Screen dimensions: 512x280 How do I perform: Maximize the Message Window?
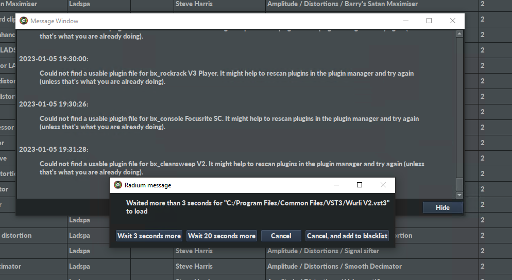tap(429, 21)
